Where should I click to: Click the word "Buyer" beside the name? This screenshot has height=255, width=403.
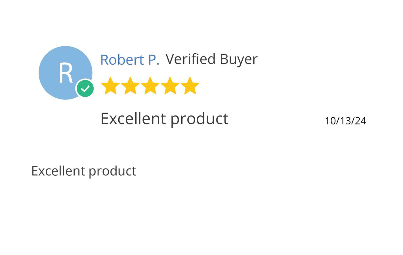click(x=239, y=60)
